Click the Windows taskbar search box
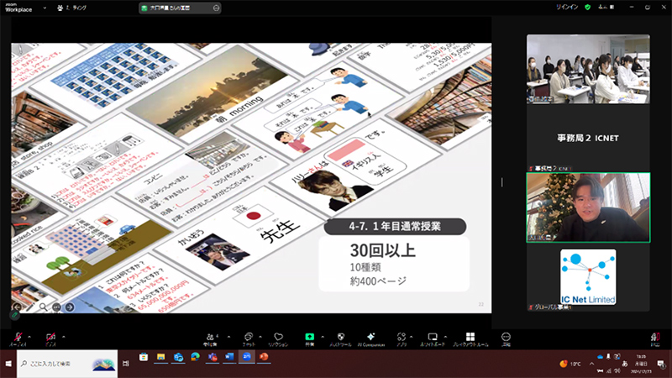 click(x=67, y=364)
